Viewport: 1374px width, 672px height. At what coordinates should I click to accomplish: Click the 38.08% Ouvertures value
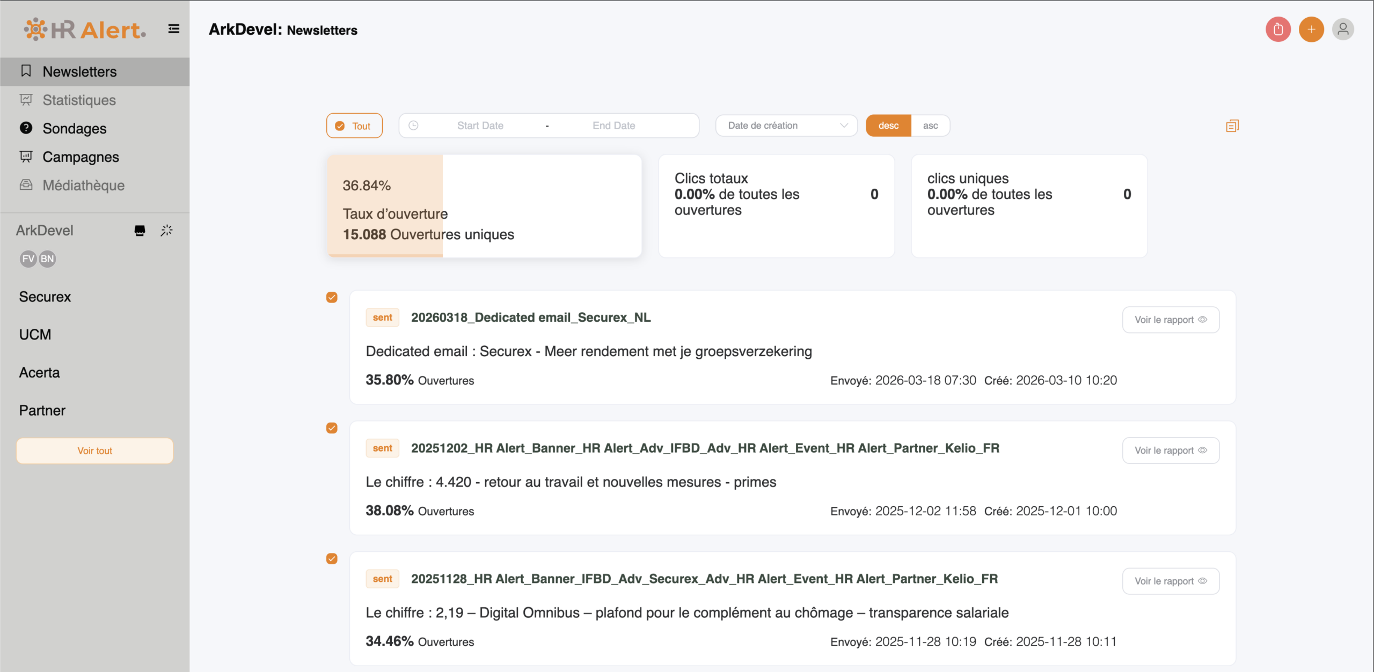(x=420, y=511)
